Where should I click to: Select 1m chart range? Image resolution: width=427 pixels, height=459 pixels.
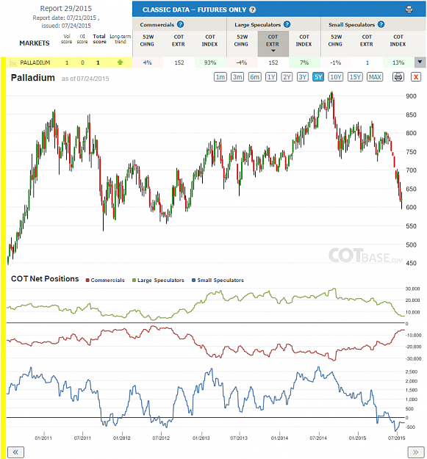coord(220,77)
